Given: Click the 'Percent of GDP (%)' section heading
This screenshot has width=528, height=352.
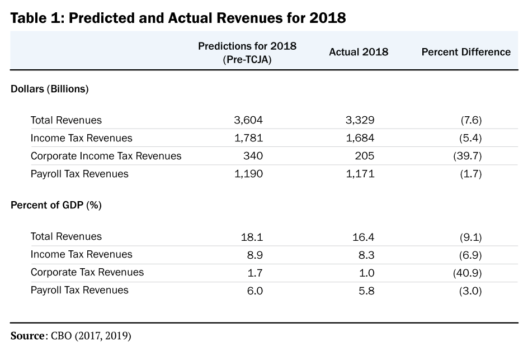Looking at the screenshot, I should click(56, 205).
